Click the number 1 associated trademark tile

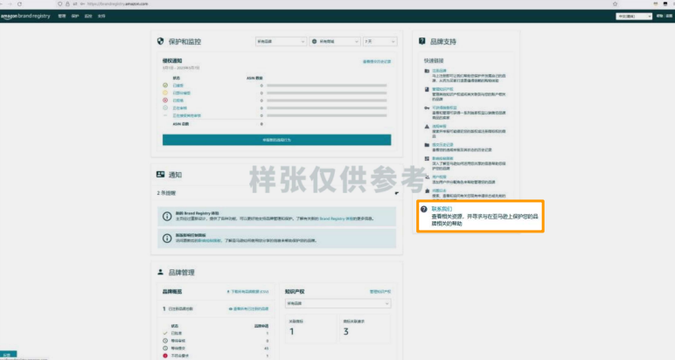310,329
